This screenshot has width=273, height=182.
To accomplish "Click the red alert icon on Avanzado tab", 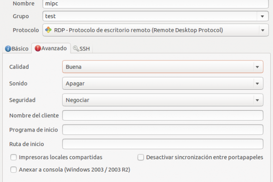I will [x=38, y=48].
